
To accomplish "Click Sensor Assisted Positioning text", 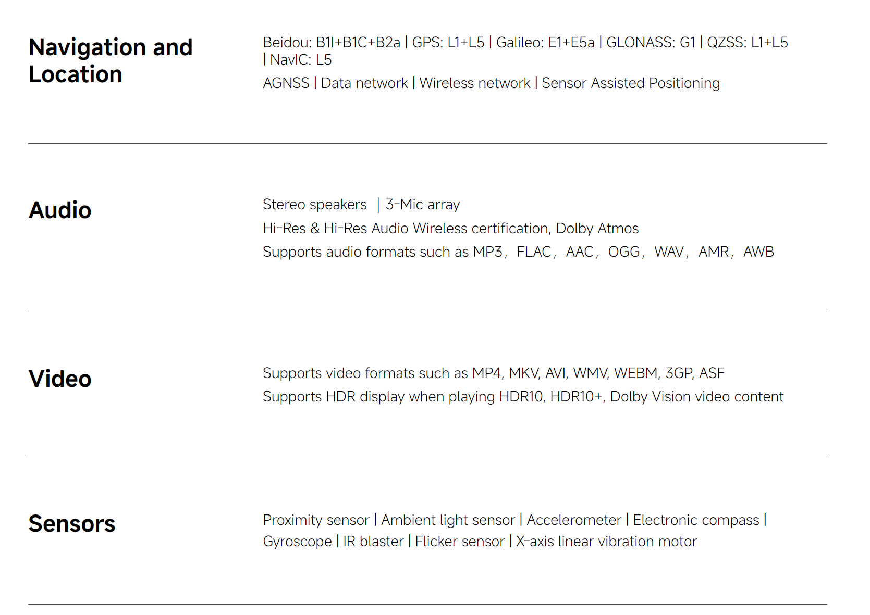I will [x=631, y=83].
